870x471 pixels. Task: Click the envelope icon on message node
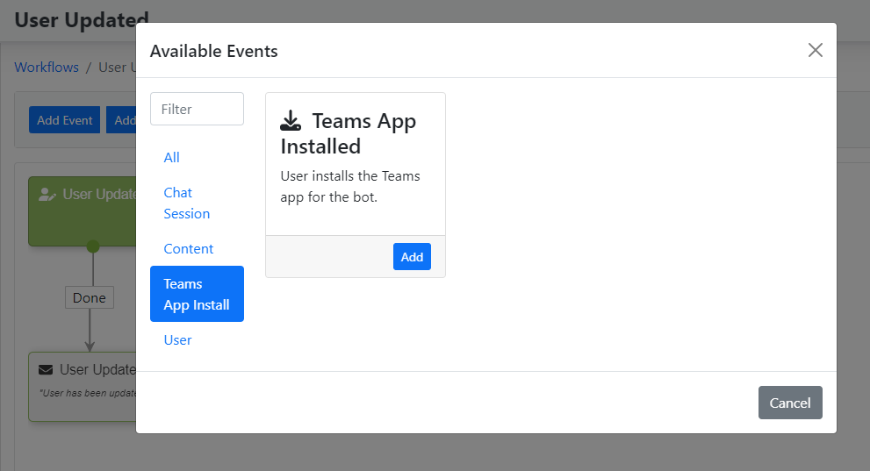point(46,369)
